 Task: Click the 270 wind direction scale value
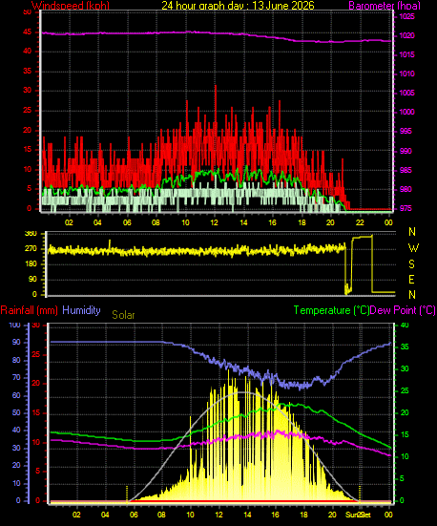pos(31,249)
